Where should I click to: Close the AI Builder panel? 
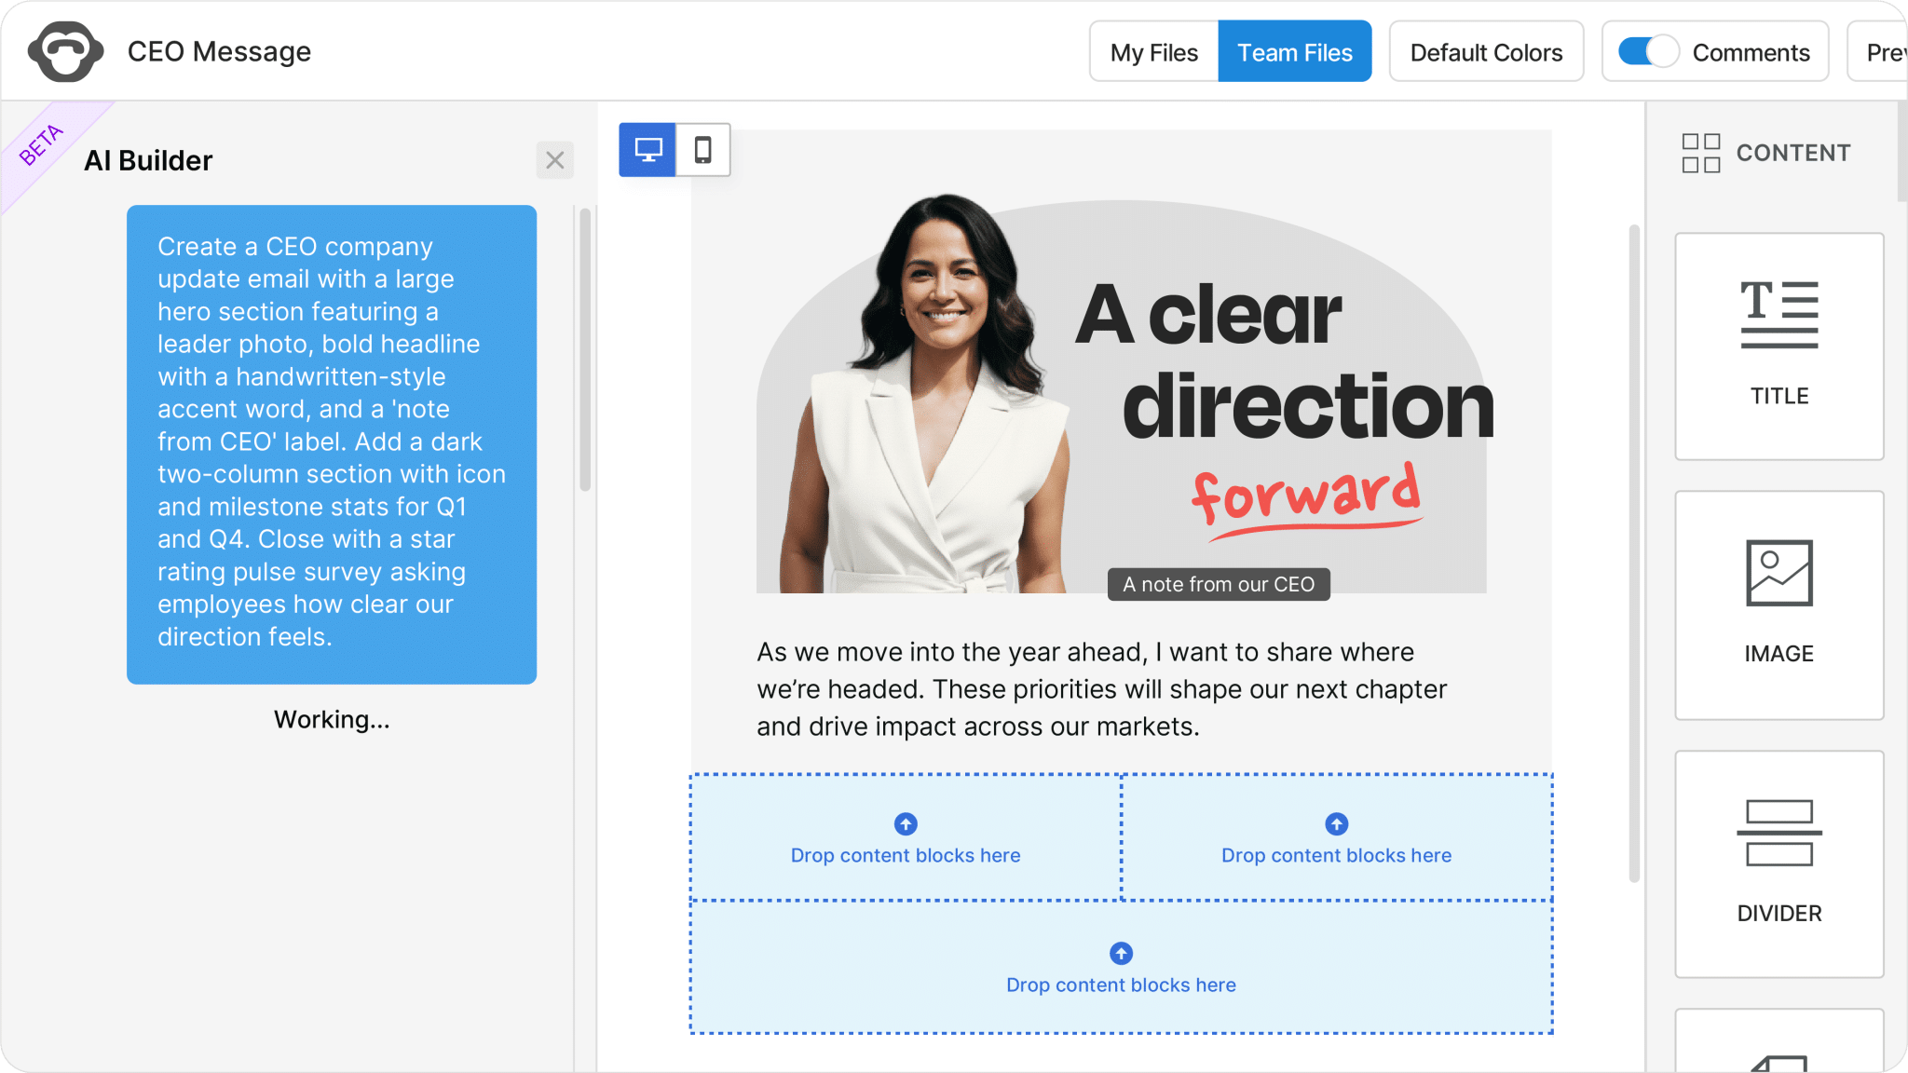click(x=555, y=160)
